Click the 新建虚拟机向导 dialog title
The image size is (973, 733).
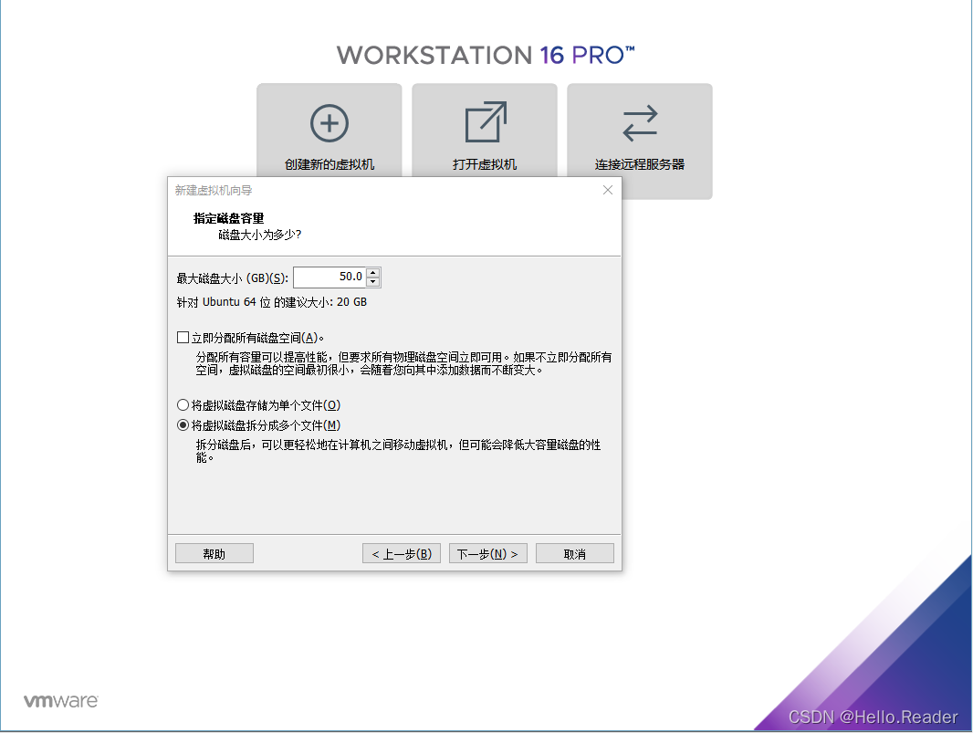tap(213, 190)
